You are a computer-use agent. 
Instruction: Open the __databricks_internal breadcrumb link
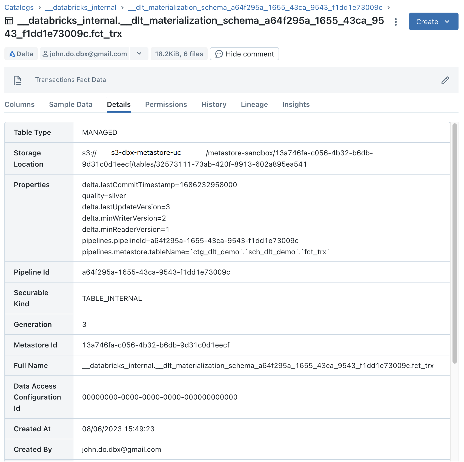point(81,7)
